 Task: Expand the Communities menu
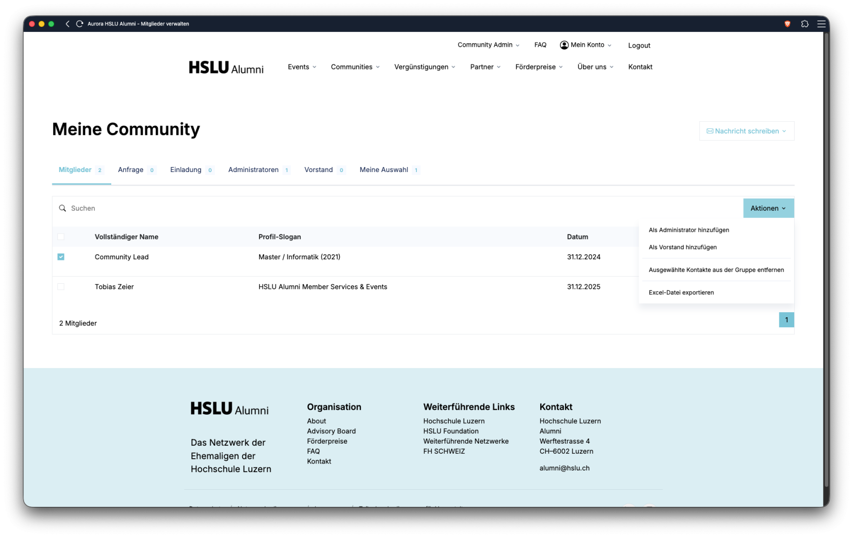355,67
